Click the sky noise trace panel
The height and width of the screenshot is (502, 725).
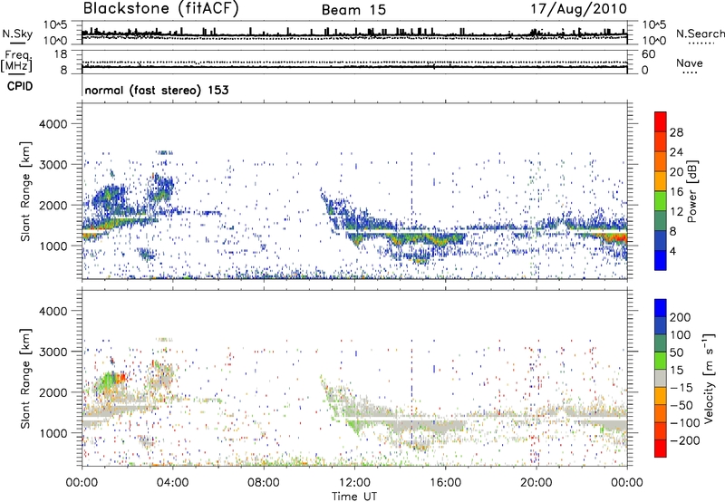354,33
